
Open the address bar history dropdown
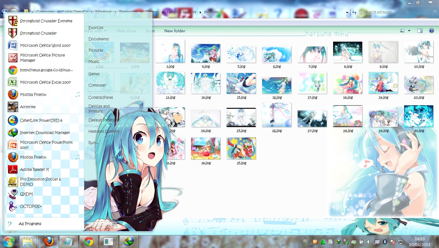point(347,13)
